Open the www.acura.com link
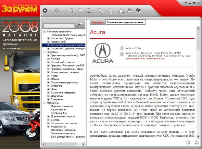 coord(135,59)
